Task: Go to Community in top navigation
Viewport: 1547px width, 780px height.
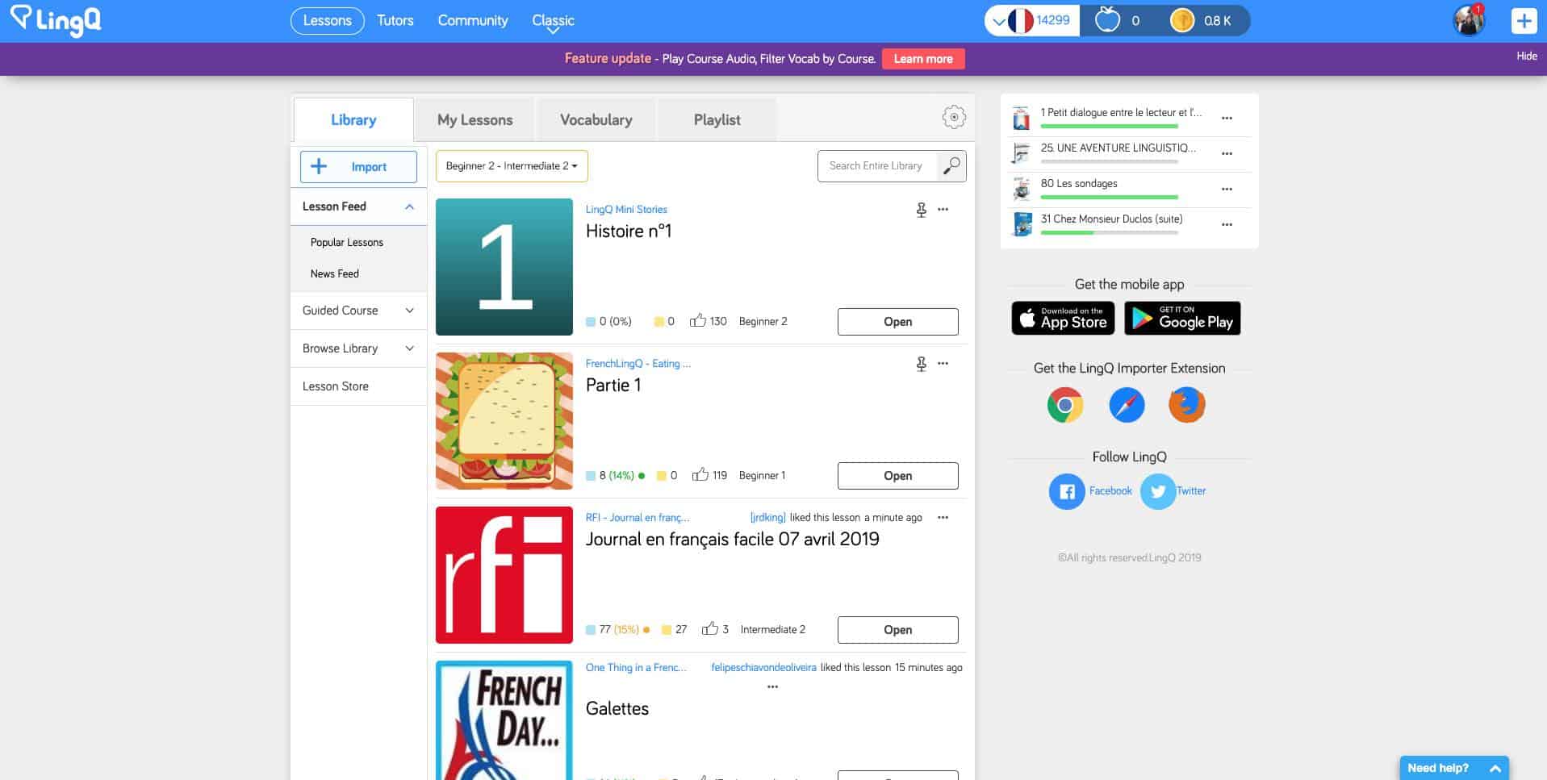Action: [473, 21]
